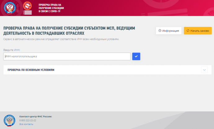Image resolution: width=214 pixels, height=129 pixels.
Task: Focus the ИНН налогоплательщика input field
Action: (x=67, y=56)
